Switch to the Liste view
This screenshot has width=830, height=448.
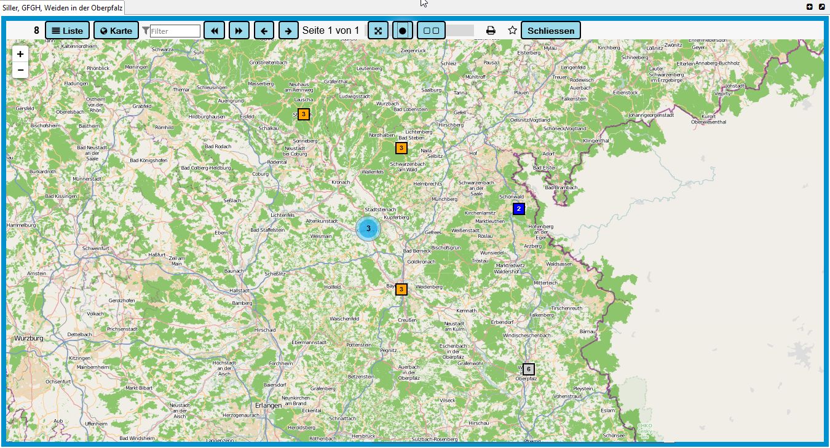pos(67,31)
